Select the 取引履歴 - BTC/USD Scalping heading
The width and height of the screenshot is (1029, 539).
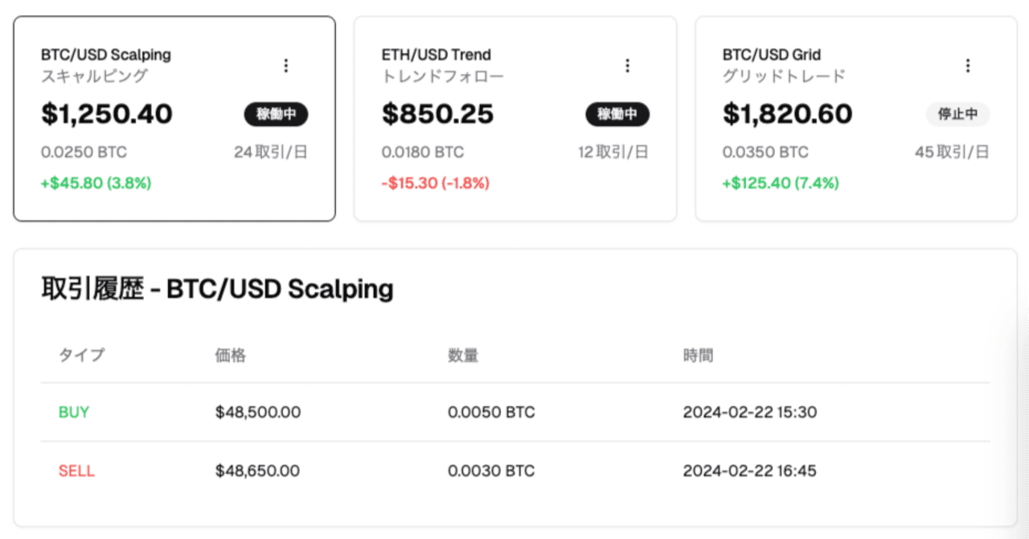tap(217, 288)
